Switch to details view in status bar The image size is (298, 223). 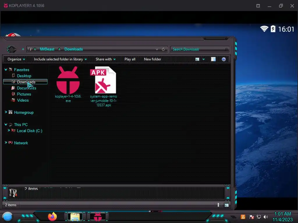pos(218,205)
